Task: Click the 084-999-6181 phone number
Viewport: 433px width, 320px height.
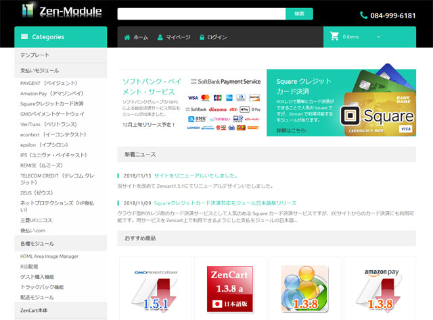Action: pyautogui.click(x=393, y=16)
